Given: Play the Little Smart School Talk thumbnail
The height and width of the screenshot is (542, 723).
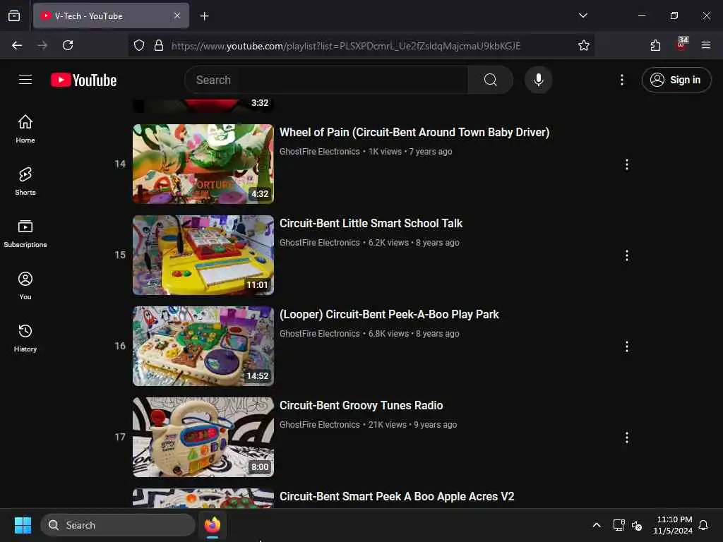Looking at the screenshot, I should tap(203, 255).
